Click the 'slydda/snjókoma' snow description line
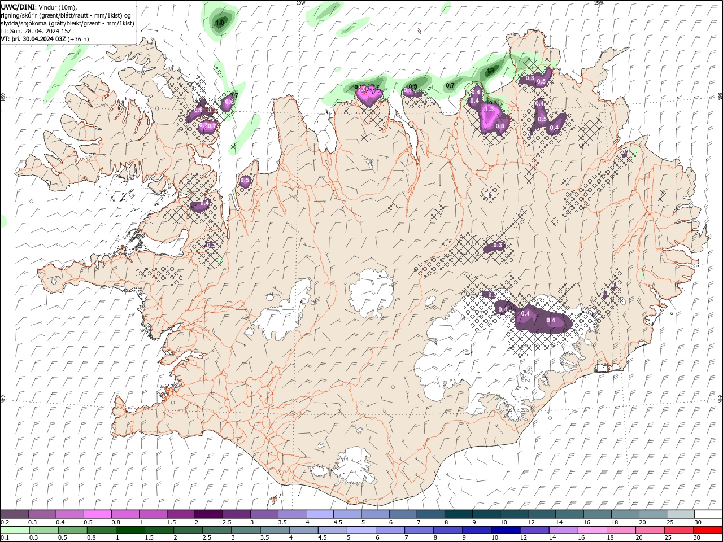 (x=67, y=23)
